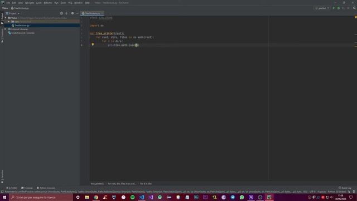This screenshot has height=201, width=357.
Task: Click the tree_printer() breadcrumb below the editor
Action: click(97, 184)
